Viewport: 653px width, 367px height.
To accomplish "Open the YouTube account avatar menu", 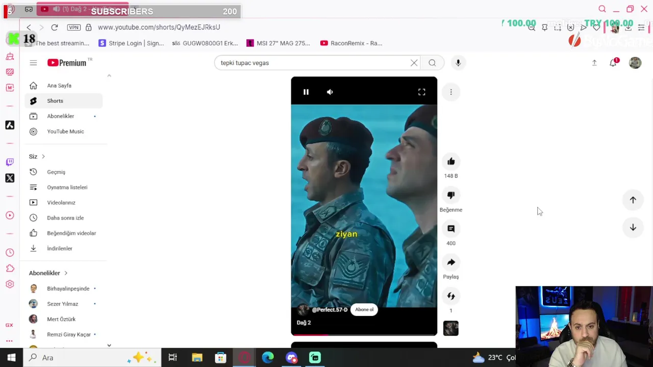I will pyautogui.click(x=635, y=63).
